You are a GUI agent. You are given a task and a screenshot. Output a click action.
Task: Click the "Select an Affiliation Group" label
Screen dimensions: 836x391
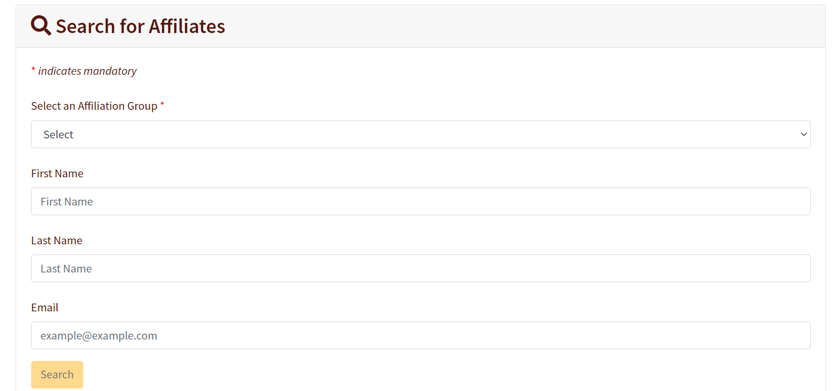[x=94, y=106]
